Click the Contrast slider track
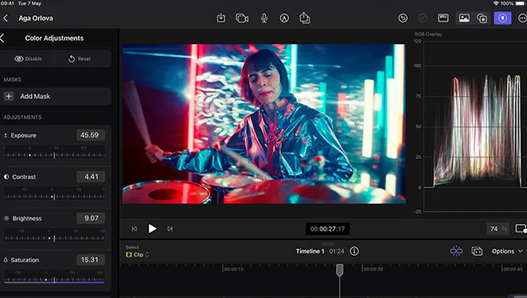This screenshot has width=527, height=298. [54, 197]
